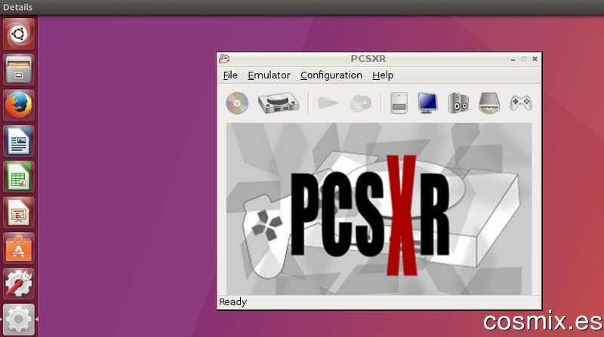Screen dimensions: 604x337
Task: Click the PCSXR window title text
Action: pos(368,59)
